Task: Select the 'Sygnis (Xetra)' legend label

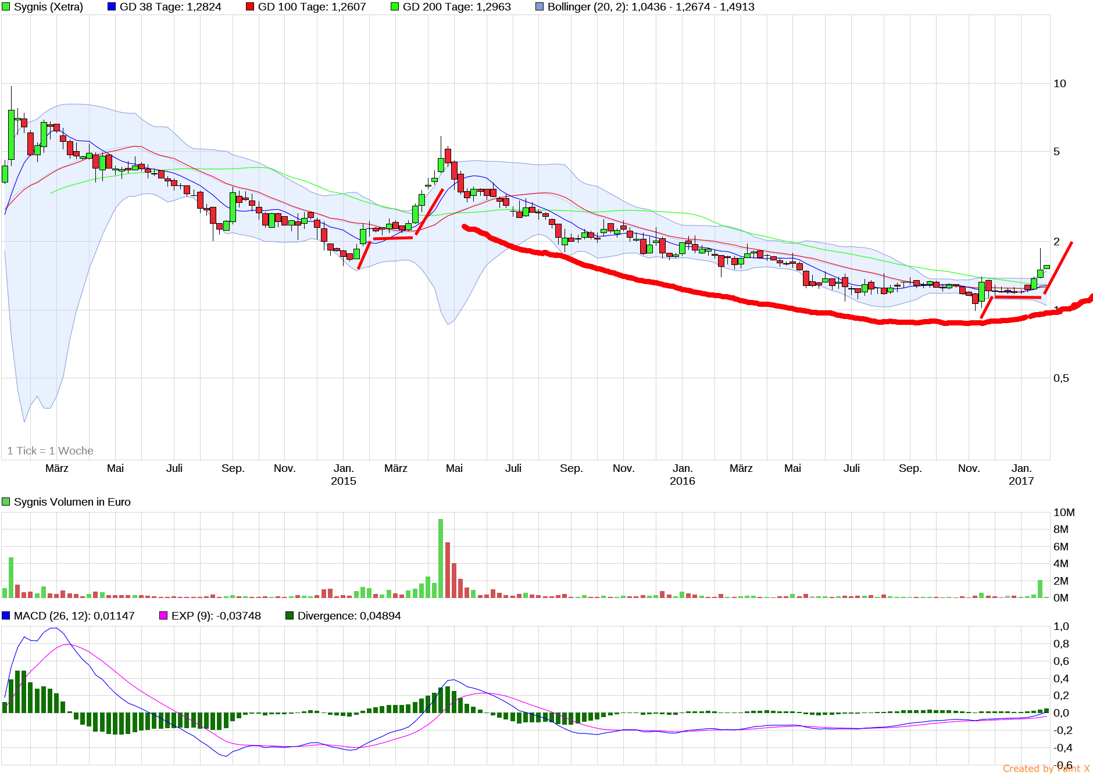Action: [48, 7]
